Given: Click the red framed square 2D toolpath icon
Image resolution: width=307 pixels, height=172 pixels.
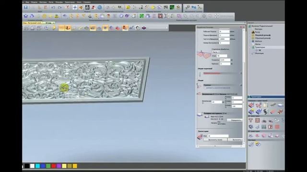Looking at the screenshot, I should (258, 120).
